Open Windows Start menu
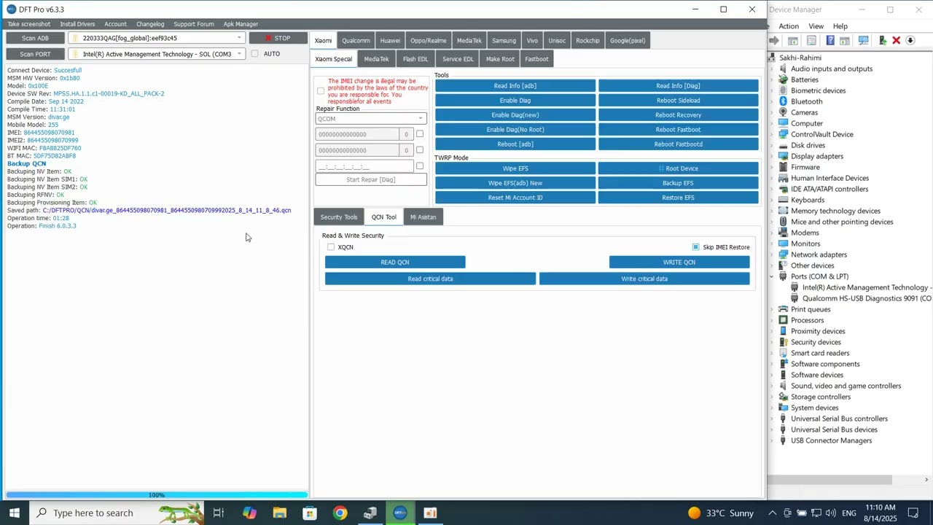The image size is (933, 525). click(x=15, y=513)
